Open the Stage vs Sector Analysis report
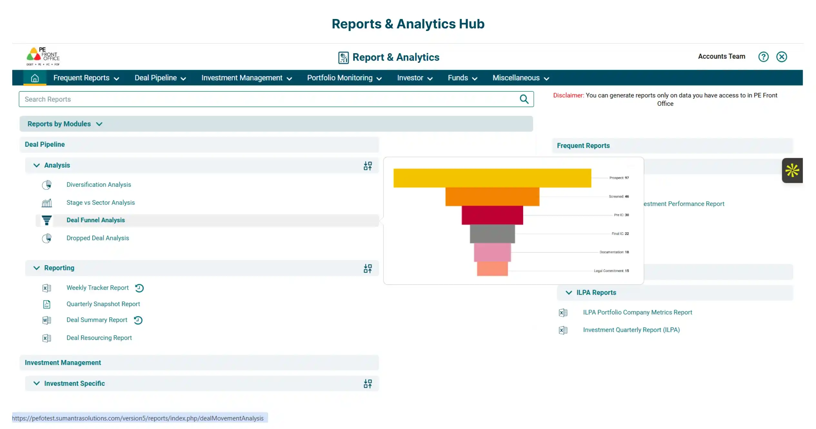Image resolution: width=816 pixels, height=429 pixels. 101,203
